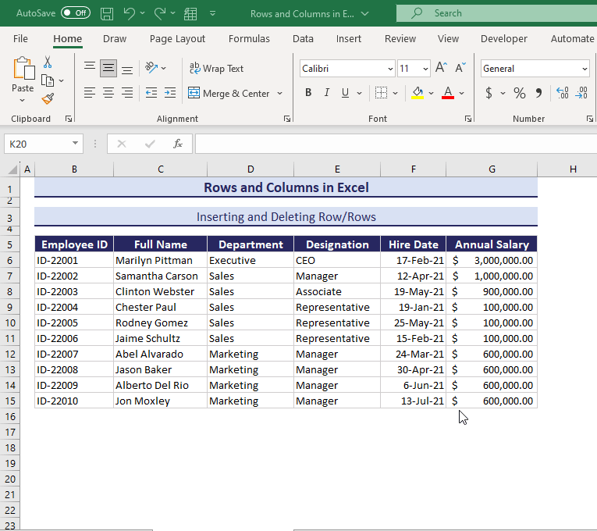
Task: Click the formula bar input
Action: 396,144
